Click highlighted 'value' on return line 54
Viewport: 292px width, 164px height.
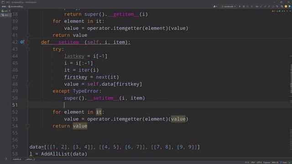click(x=80, y=126)
